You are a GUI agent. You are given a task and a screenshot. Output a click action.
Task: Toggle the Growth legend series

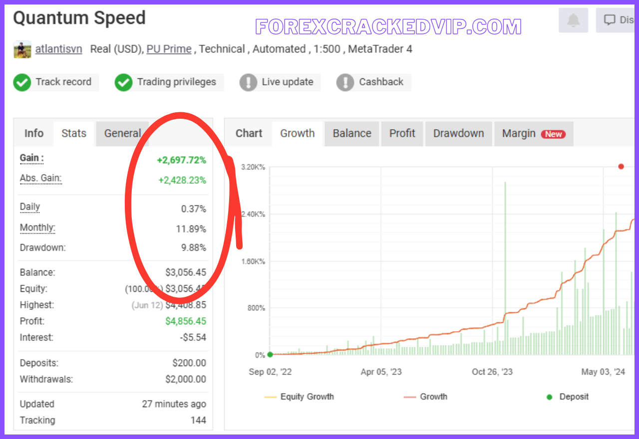pos(425,397)
